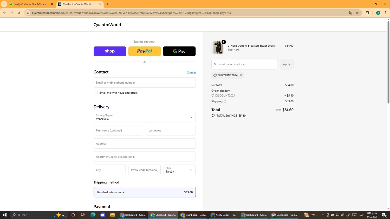Go back to the previous page
Screen dimensions: 390x219
click(x=4, y=13)
